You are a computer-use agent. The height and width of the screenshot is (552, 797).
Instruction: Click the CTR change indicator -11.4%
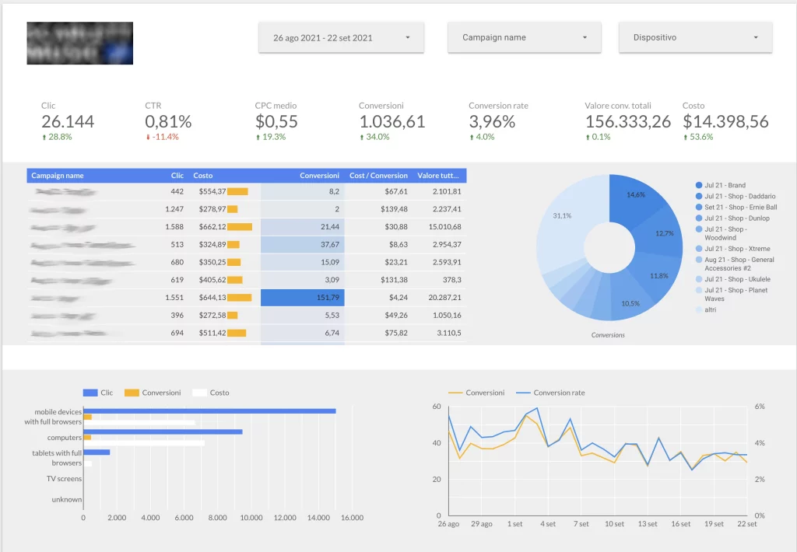[162, 137]
